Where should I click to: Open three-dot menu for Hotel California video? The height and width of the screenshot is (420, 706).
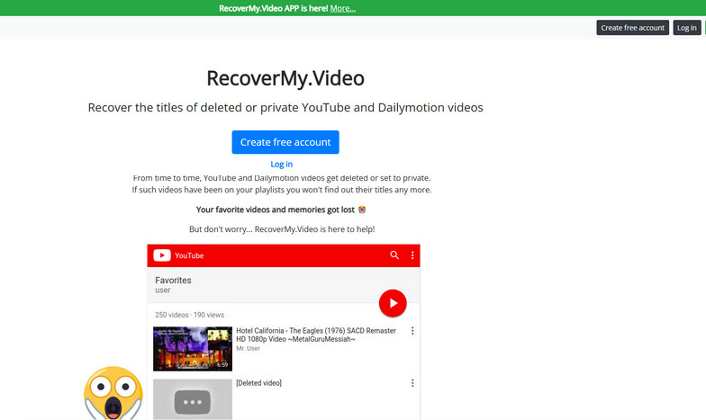(x=412, y=331)
